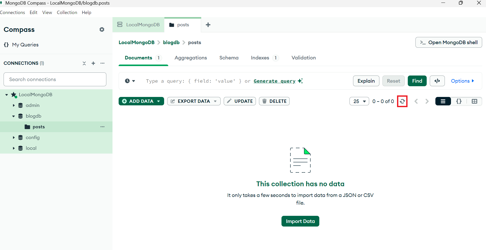Click the local database icon
The height and width of the screenshot is (250, 486).
click(20, 148)
